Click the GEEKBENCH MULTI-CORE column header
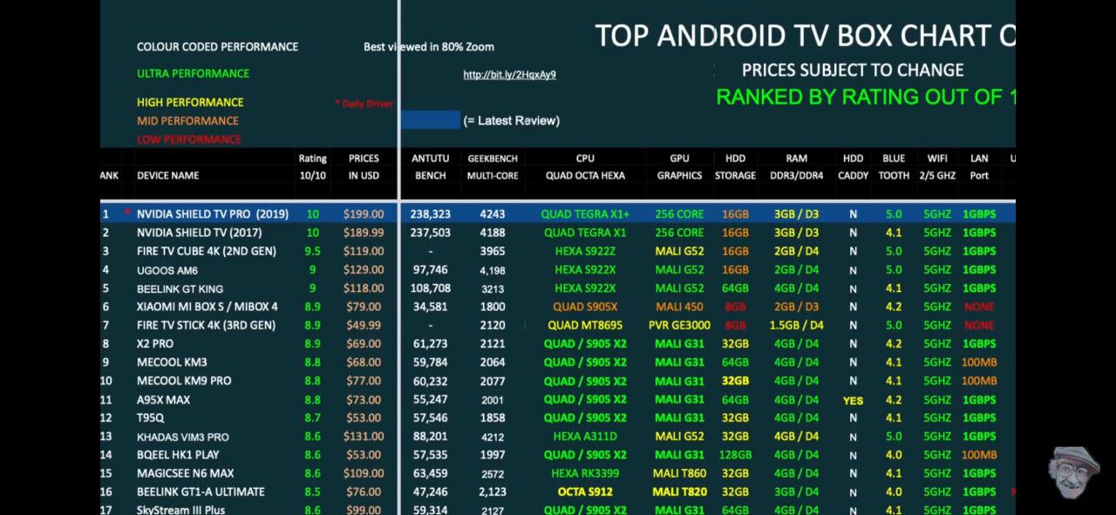 493,166
